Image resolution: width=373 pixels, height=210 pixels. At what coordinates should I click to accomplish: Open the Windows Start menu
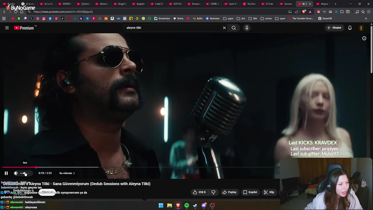pos(161,205)
